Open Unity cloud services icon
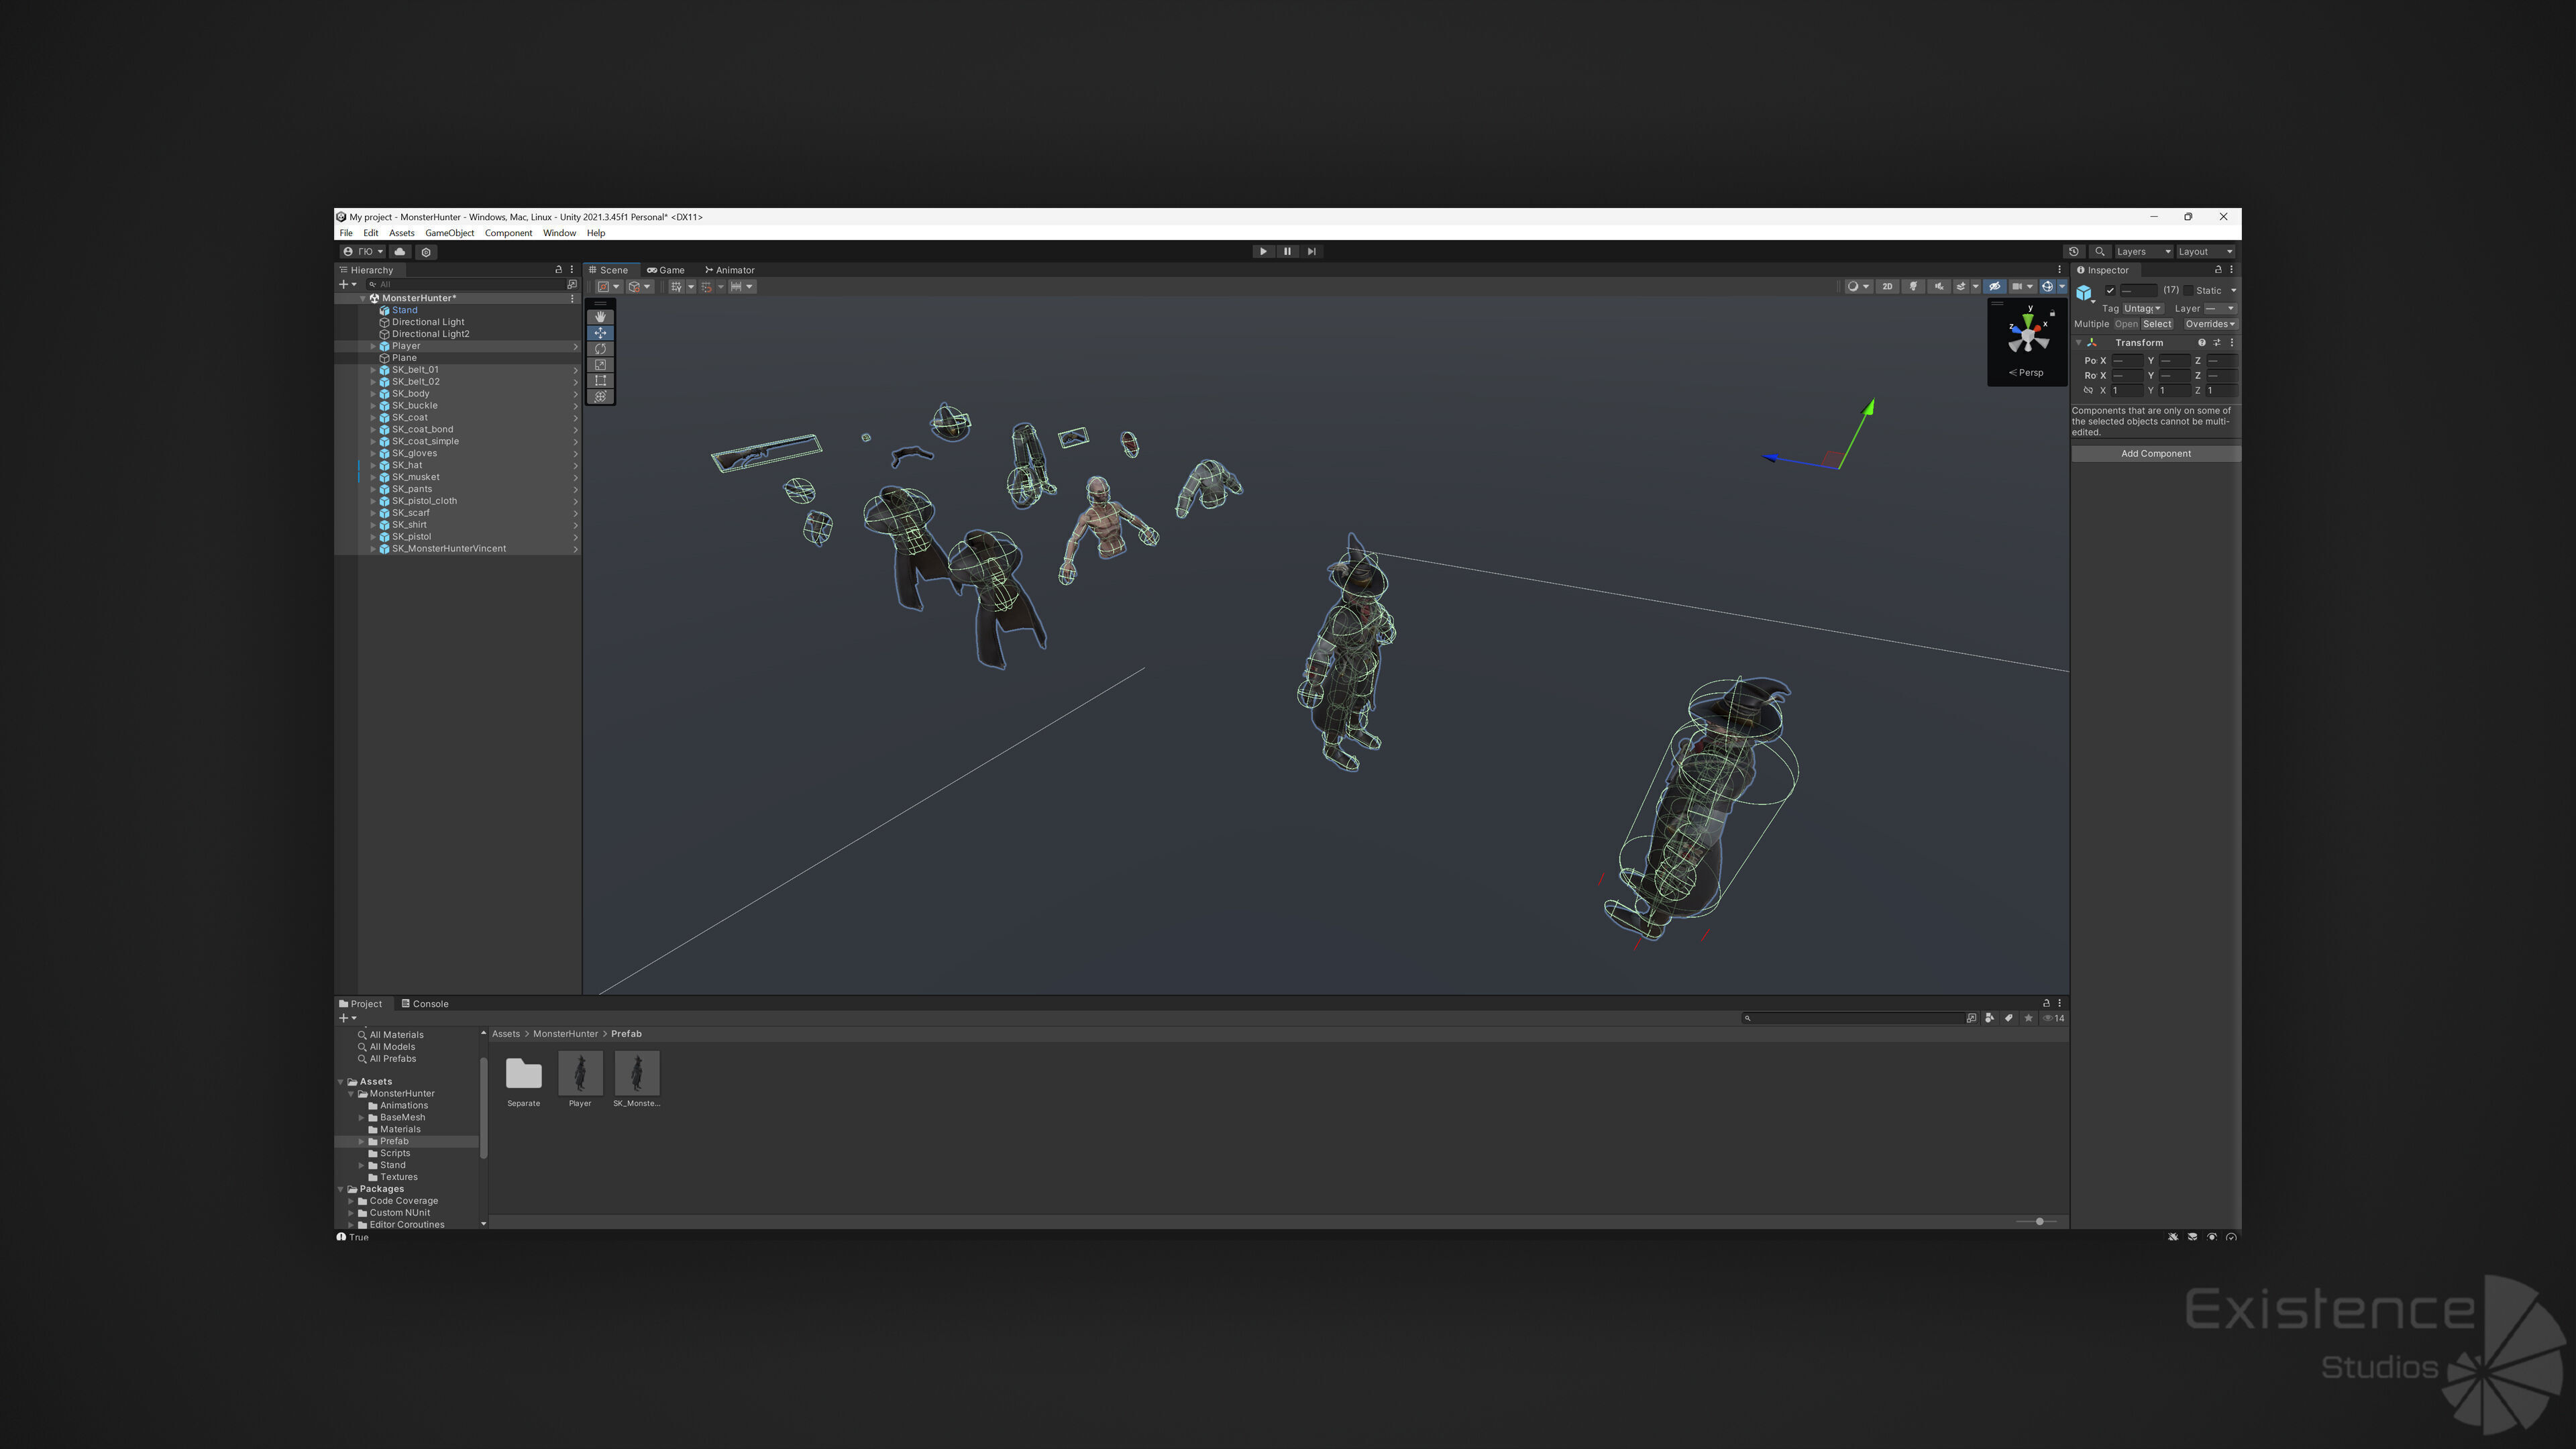The image size is (2576, 1449). point(400,252)
